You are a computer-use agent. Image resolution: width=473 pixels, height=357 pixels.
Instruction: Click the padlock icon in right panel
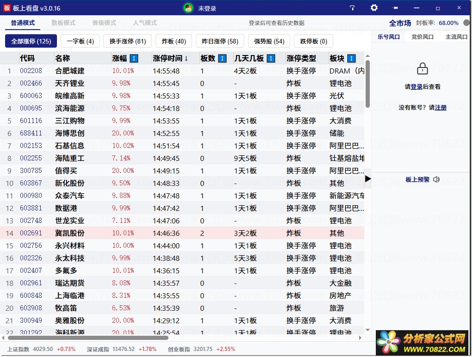[x=422, y=69]
